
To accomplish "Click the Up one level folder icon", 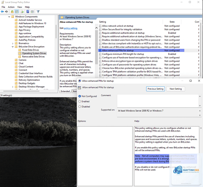I will pyautogui.click(x=12, y=12).
